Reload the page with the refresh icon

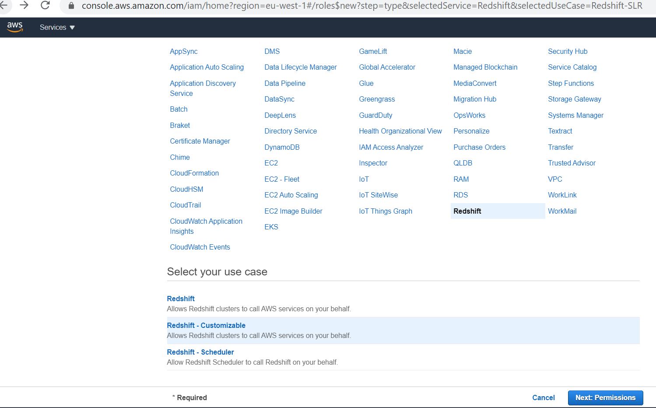pyautogui.click(x=45, y=5)
